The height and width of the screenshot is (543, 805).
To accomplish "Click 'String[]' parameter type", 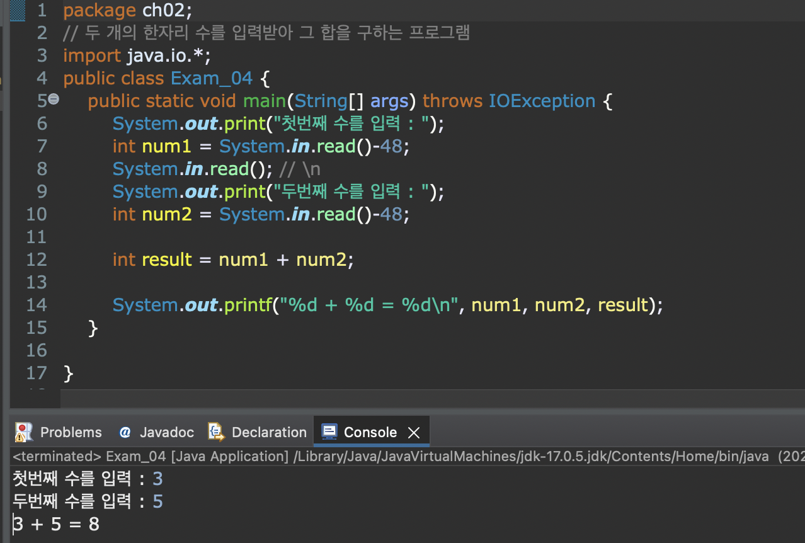I will pyautogui.click(x=330, y=101).
